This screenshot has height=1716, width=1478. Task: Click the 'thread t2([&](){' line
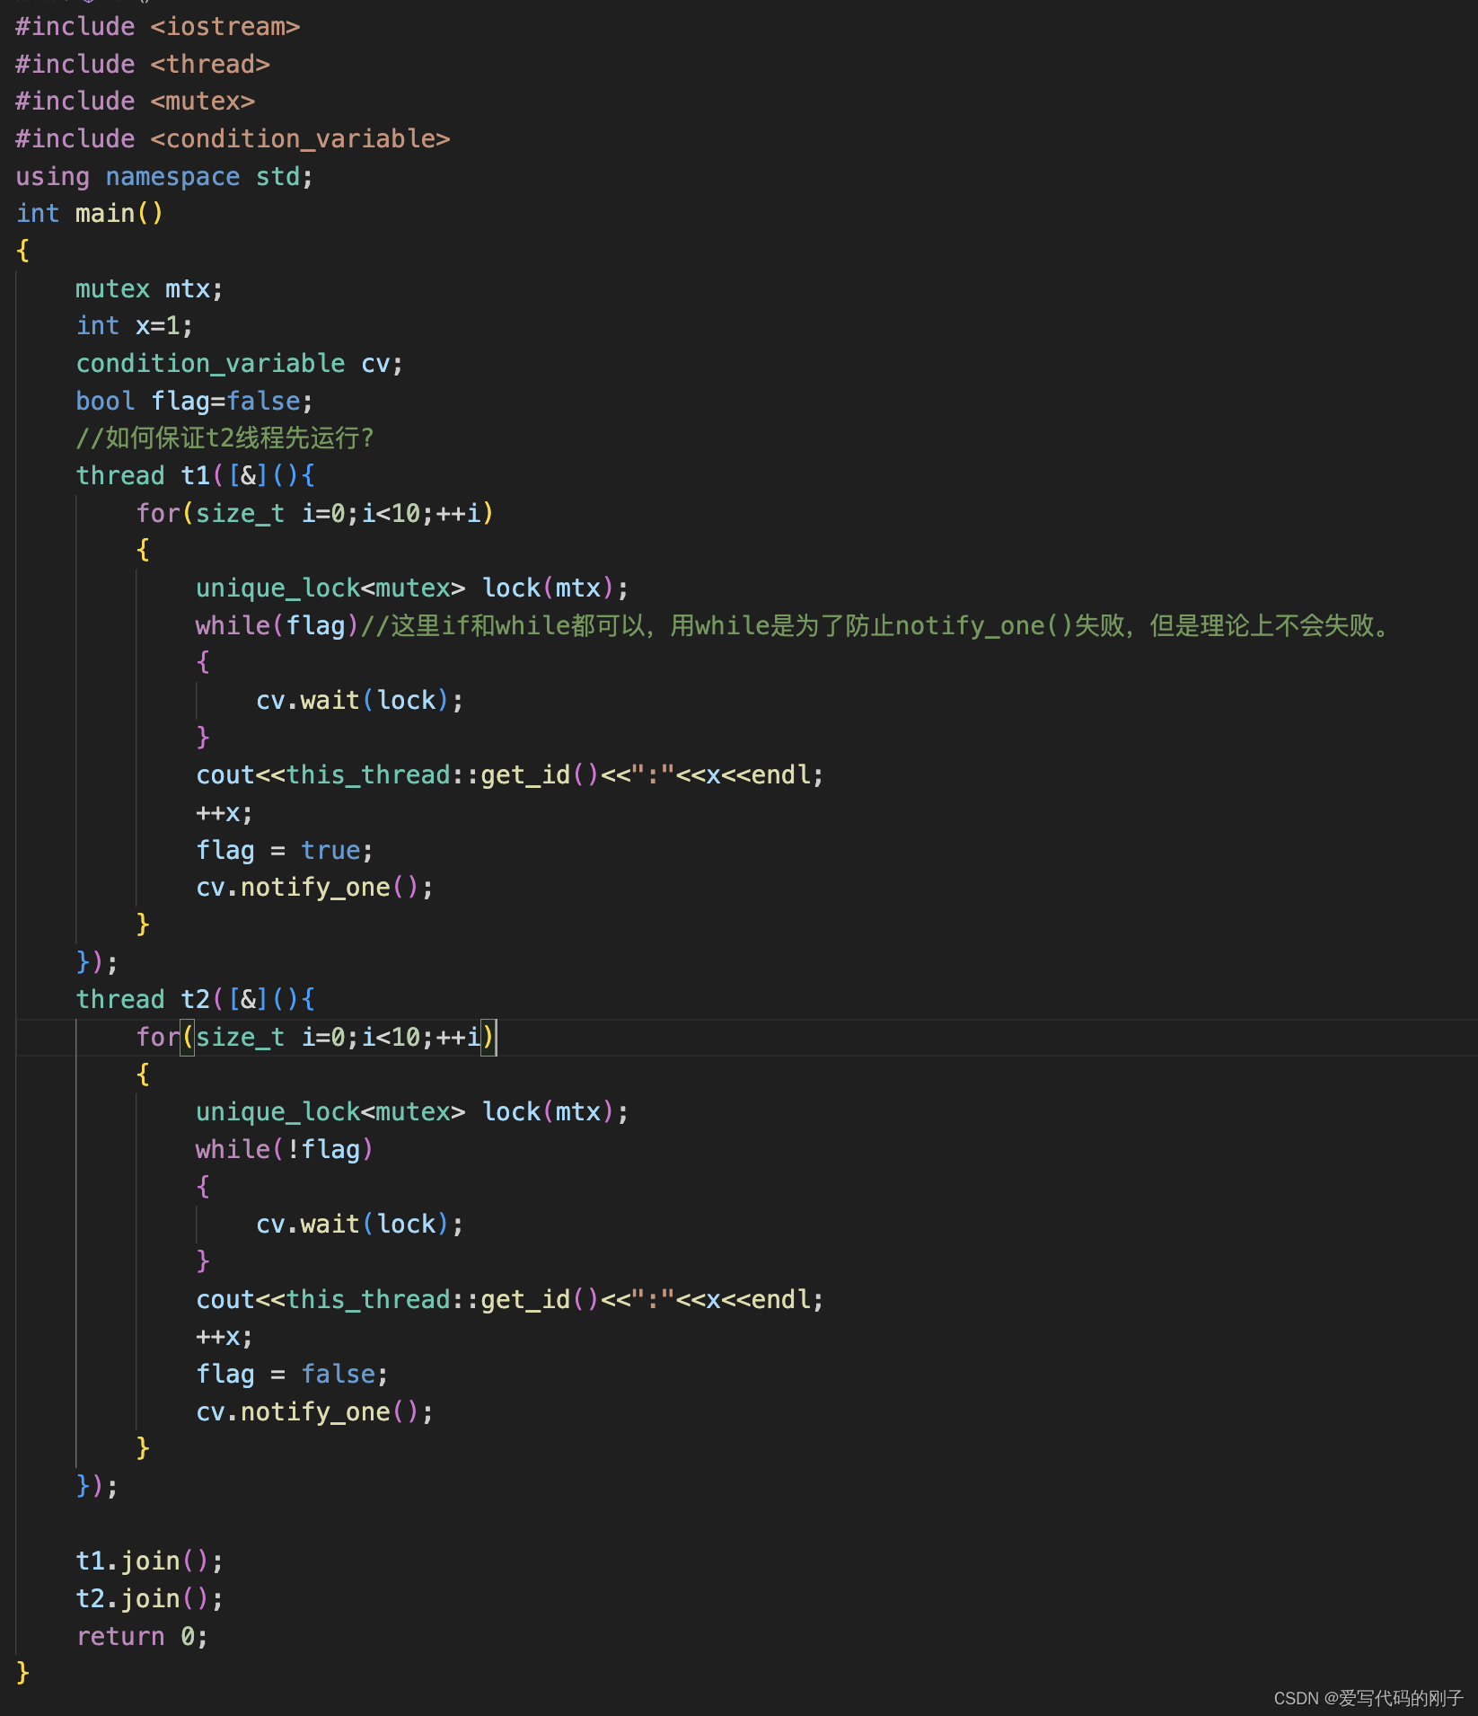[x=196, y=1000]
